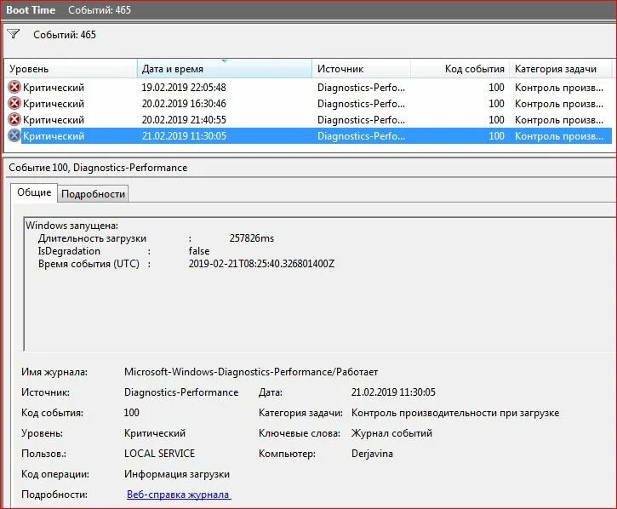The height and width of the screenshot is (509, 617).
Task: Click the Код операции value Информация загрузки
Action: coord(177,474)
